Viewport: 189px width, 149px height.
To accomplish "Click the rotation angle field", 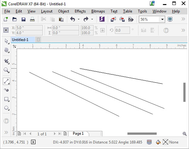I will 122,30.
